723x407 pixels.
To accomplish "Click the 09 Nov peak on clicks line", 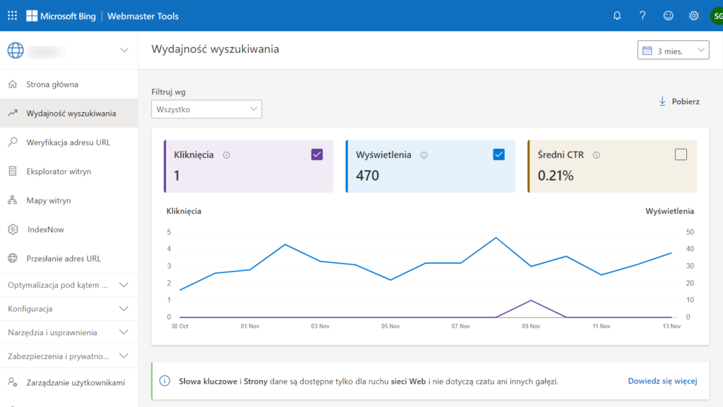I will pos(531,300).
